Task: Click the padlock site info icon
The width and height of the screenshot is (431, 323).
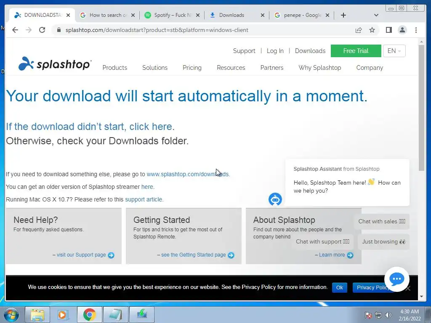Action: click(x=59, y=30)
